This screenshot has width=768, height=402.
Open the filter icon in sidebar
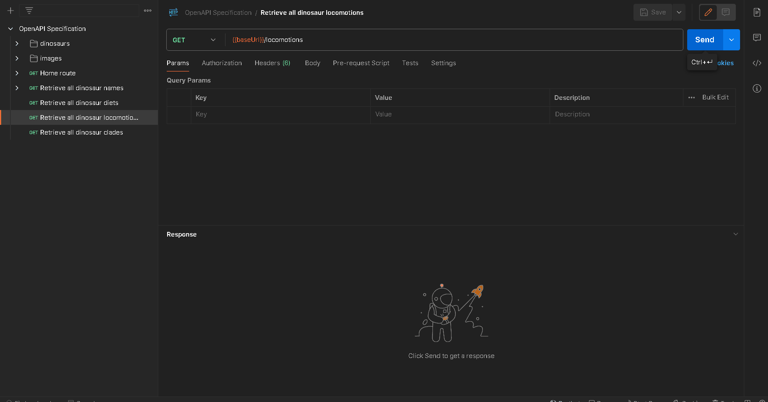29,11
